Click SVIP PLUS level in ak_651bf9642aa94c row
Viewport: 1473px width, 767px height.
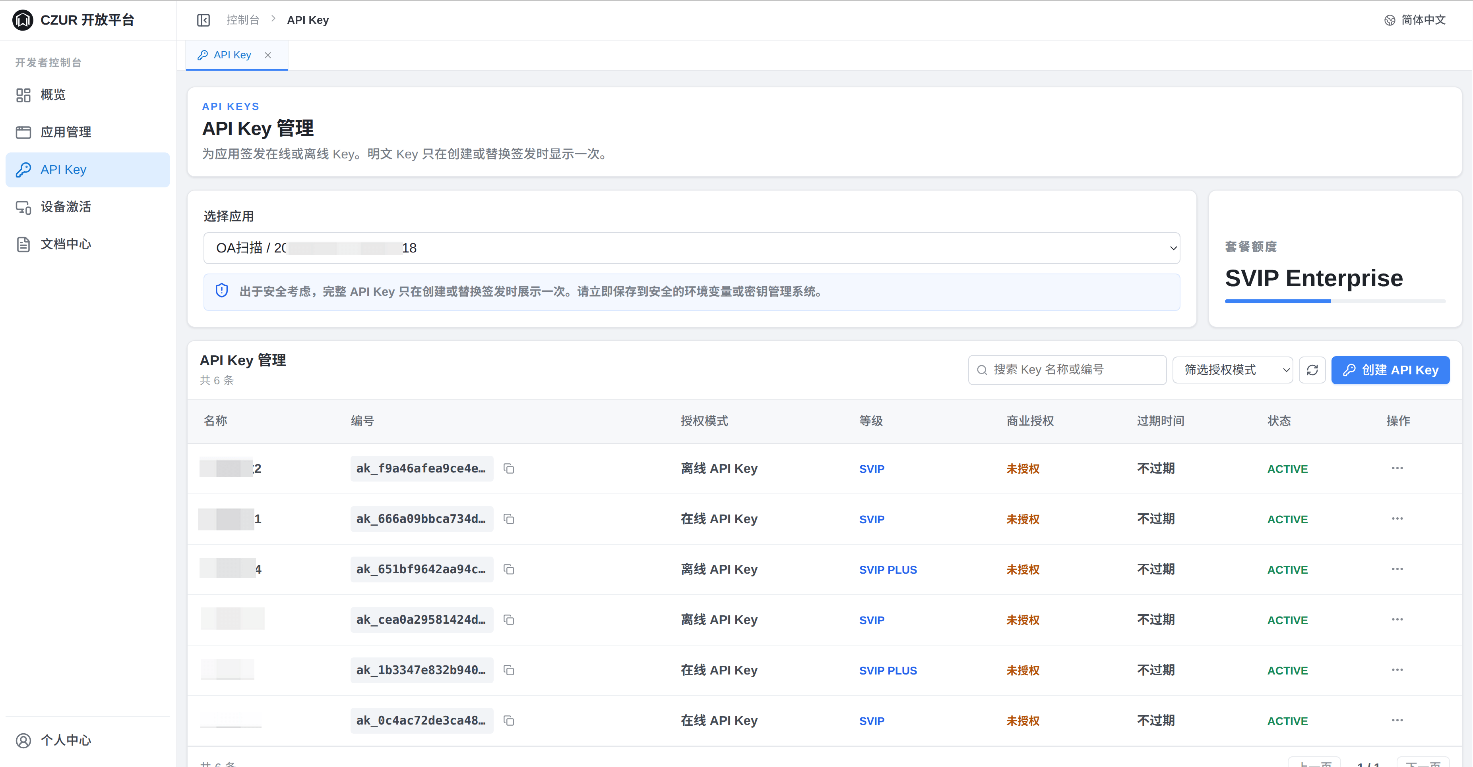(x=888, y=570)
